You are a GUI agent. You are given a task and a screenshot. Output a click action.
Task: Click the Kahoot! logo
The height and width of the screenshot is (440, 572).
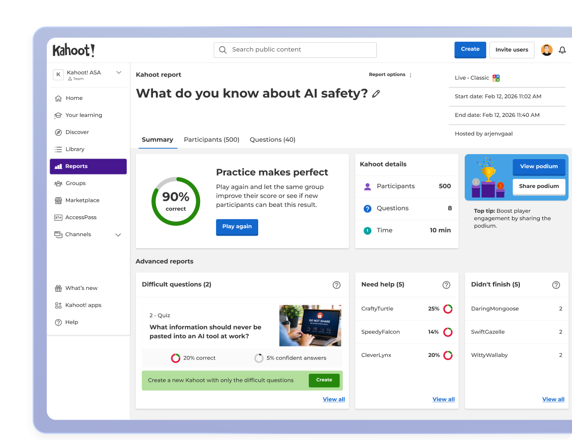pyautogui.click(x=73, y=50)
